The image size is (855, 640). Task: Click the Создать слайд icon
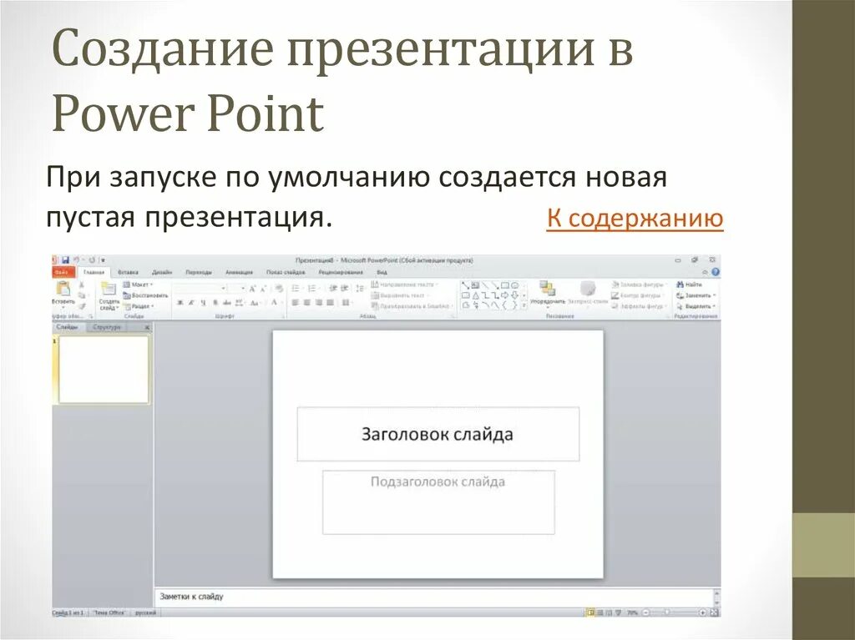click(x=109, y=289)
